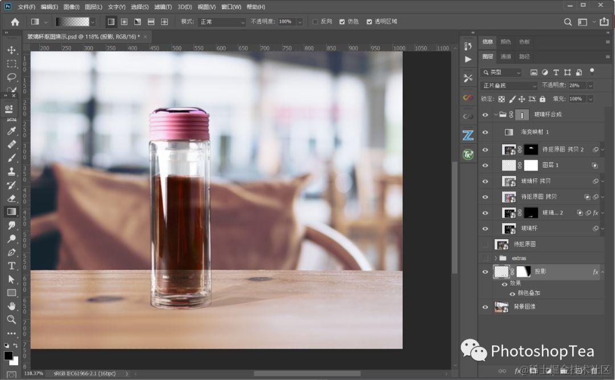Hide the 渐变映射 1 layer
The image size is (615, 380).
(x=485, y=132)
